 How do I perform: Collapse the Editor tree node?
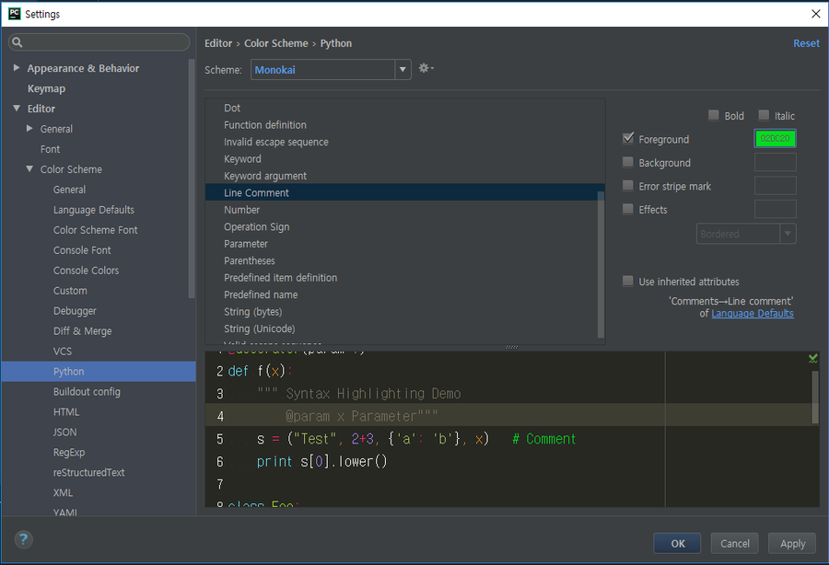tap(17, 109)
